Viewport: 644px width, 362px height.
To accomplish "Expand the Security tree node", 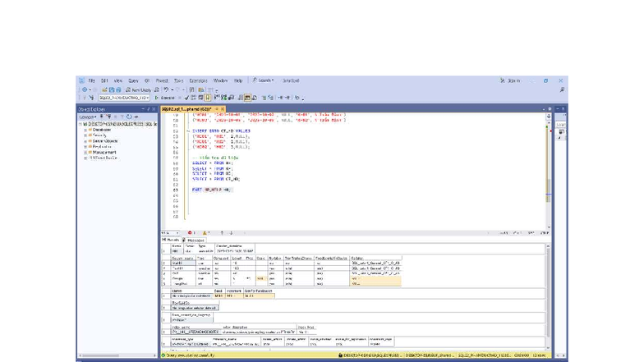I will point(85,135).
